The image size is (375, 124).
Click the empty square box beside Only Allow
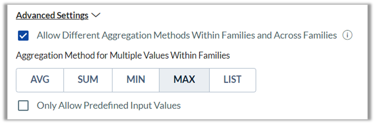23,105
